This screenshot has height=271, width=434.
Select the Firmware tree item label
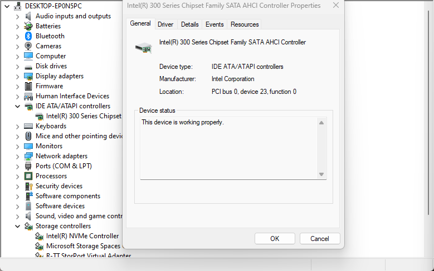pos(49,86)
